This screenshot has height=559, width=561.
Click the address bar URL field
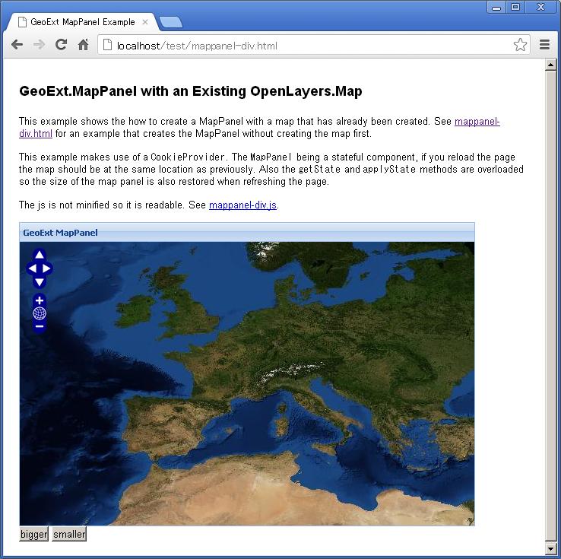(304, 46)
